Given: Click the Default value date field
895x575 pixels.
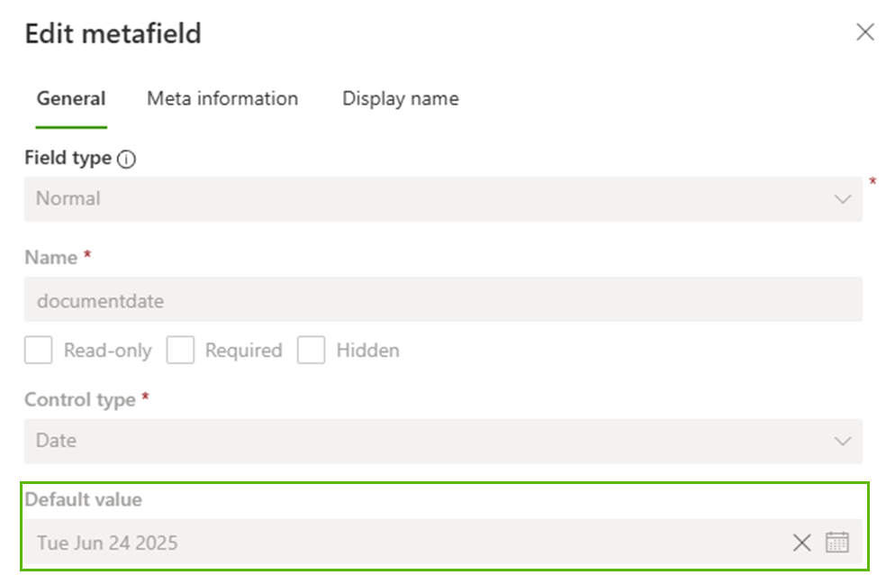Looking at the screenshot, I should pos(405,543).
